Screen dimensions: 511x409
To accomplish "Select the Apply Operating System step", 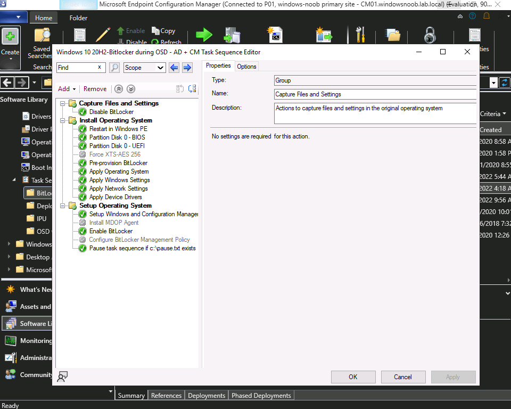I will tap(119, 171).
